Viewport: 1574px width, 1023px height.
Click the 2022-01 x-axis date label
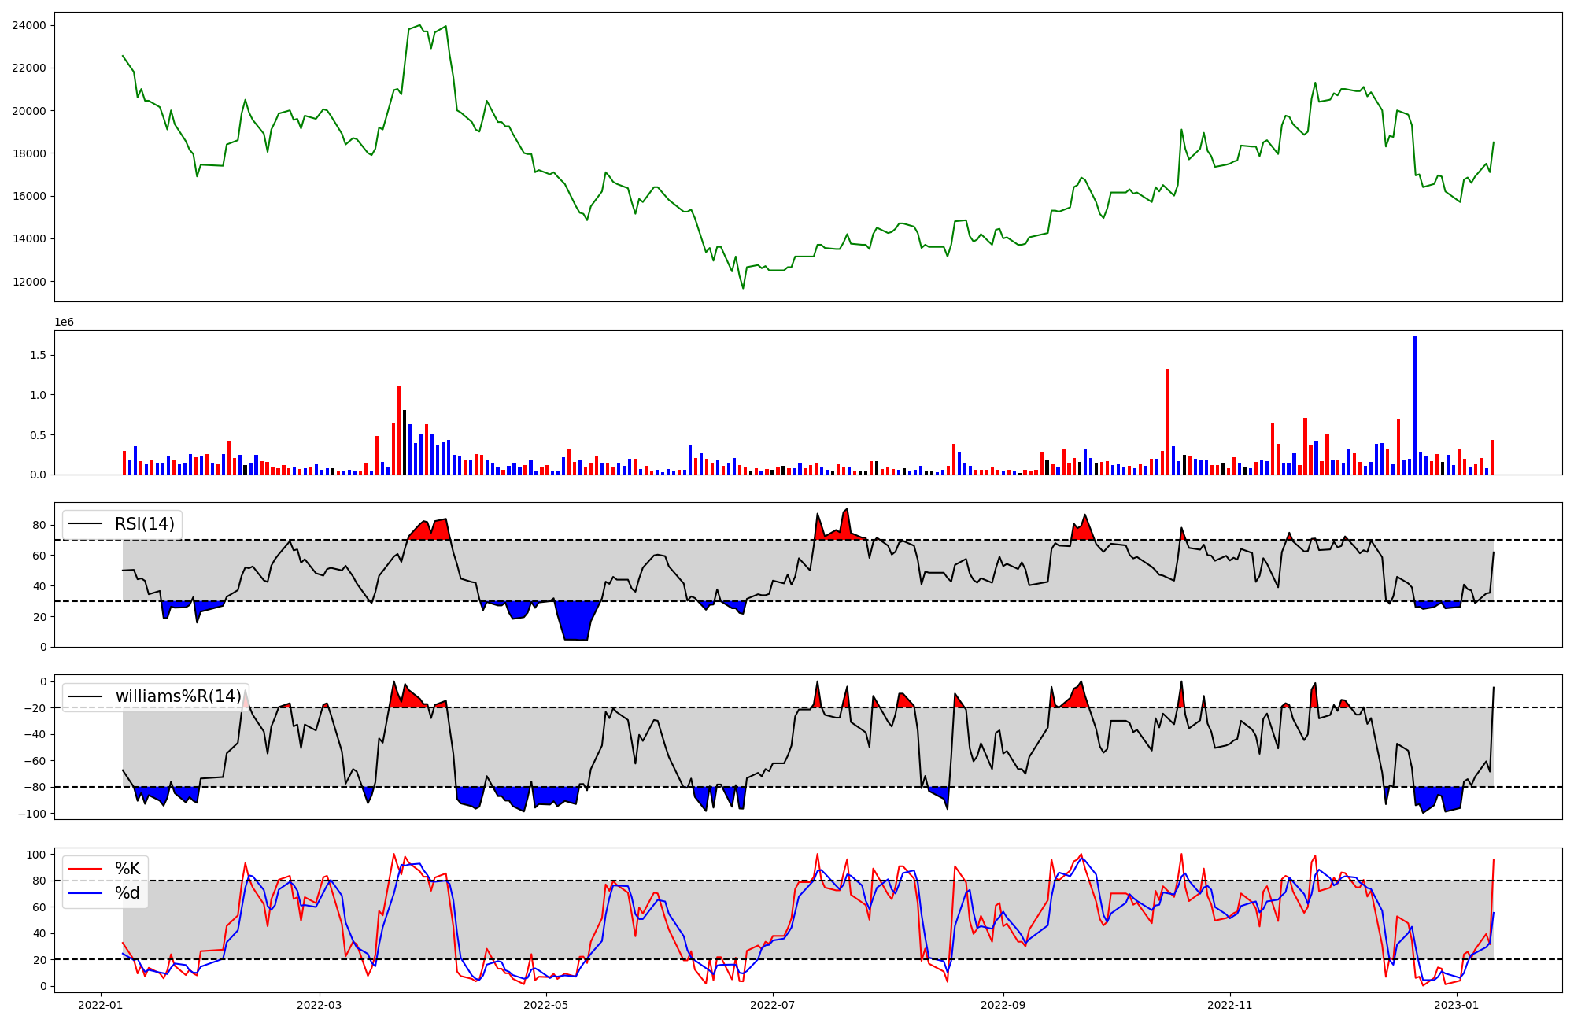pyautogui.click(x=100, y=1005)
